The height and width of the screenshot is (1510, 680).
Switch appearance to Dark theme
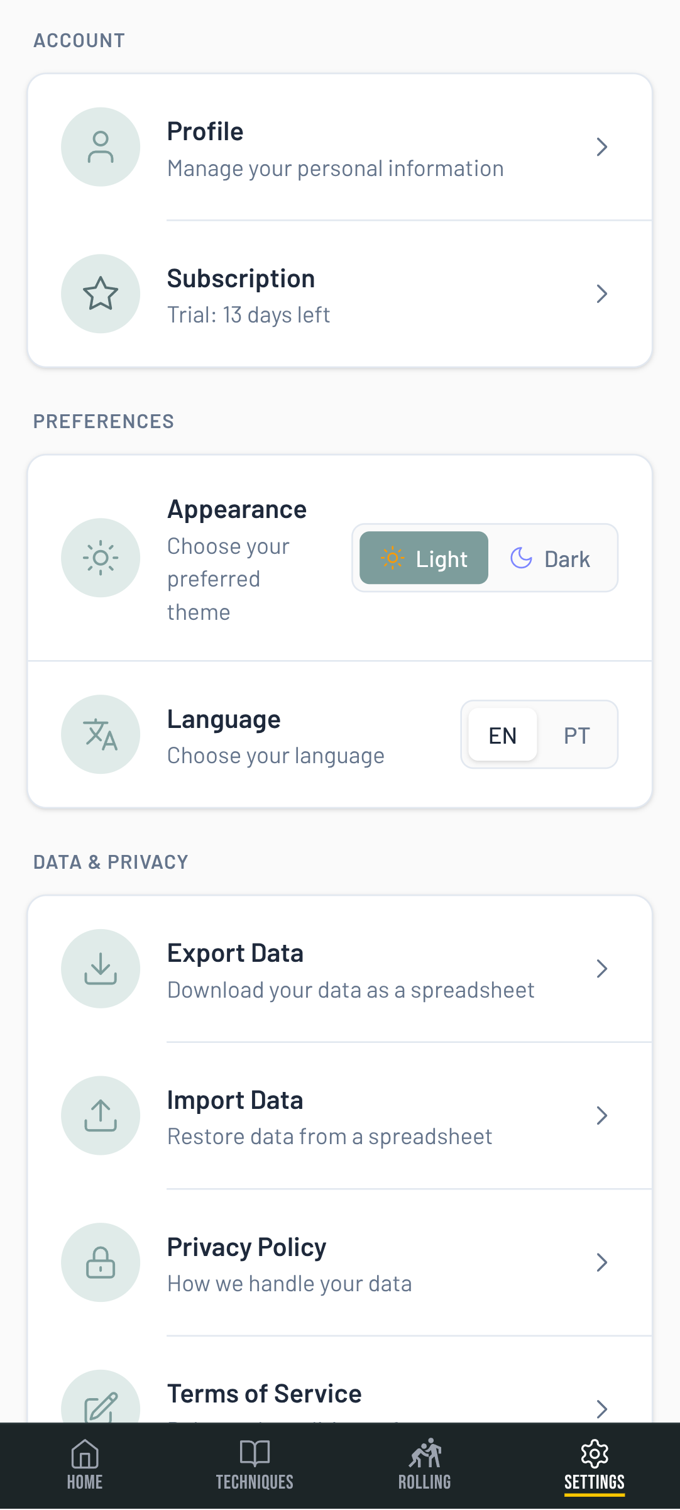(551, 558)
